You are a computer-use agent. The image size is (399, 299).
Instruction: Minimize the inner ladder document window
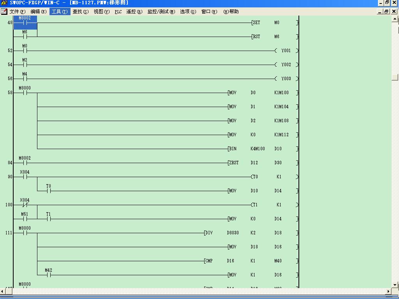[380, 12]
